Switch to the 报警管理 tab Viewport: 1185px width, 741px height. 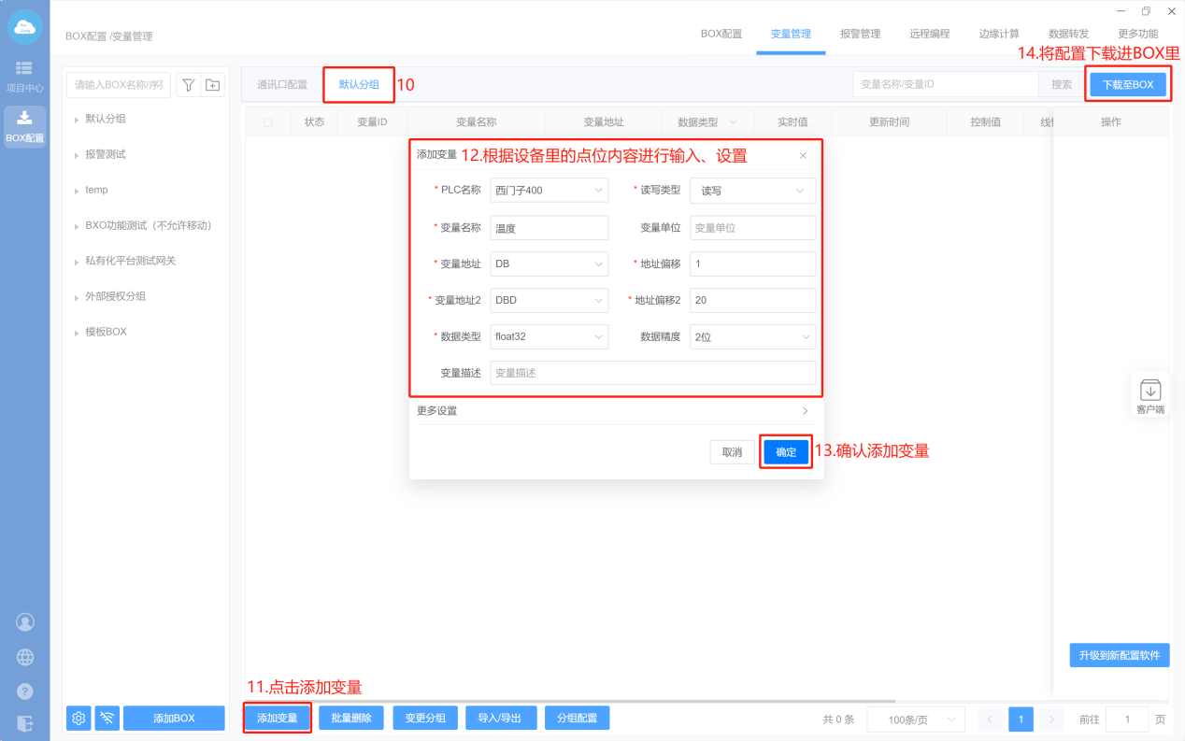(860, 34)
